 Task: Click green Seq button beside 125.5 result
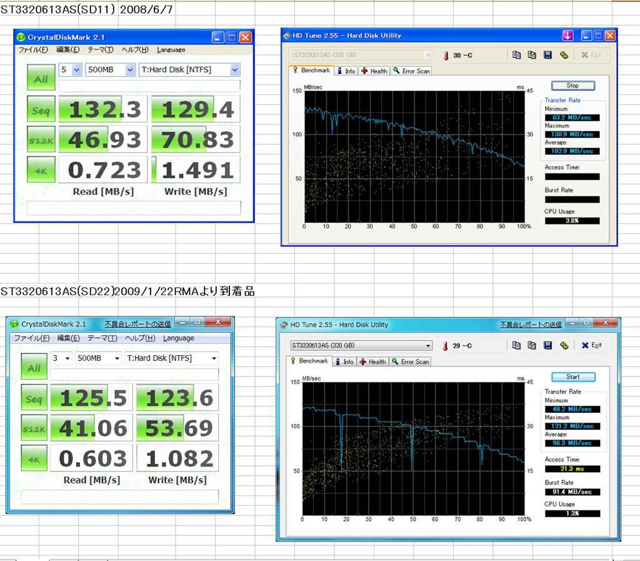click(33, 398)
